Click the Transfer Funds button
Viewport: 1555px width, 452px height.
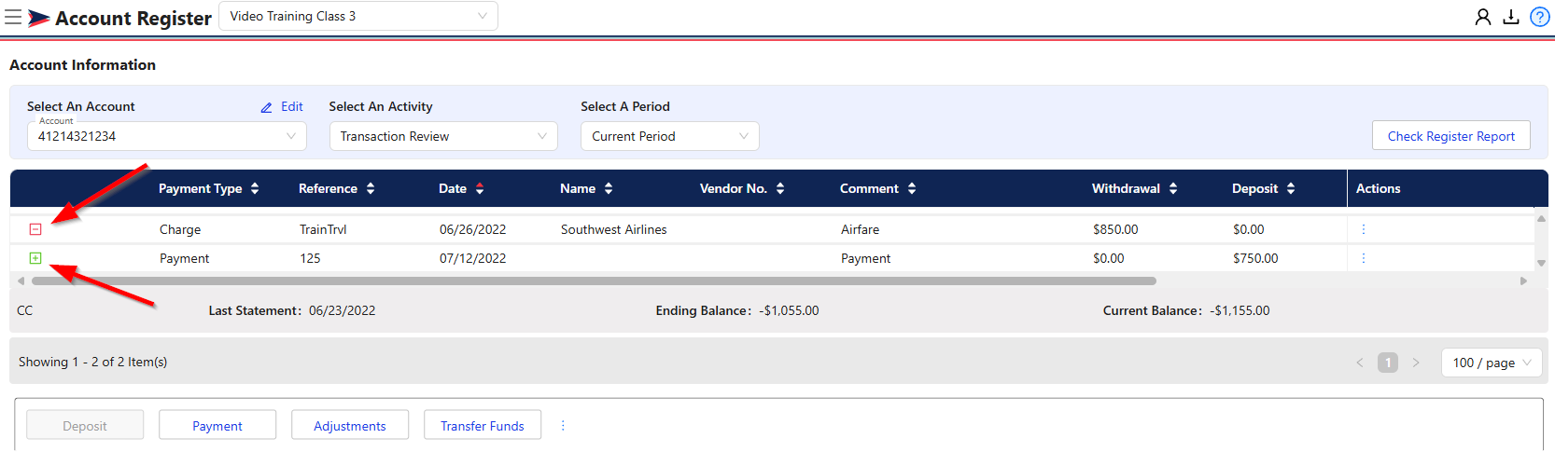482,425
